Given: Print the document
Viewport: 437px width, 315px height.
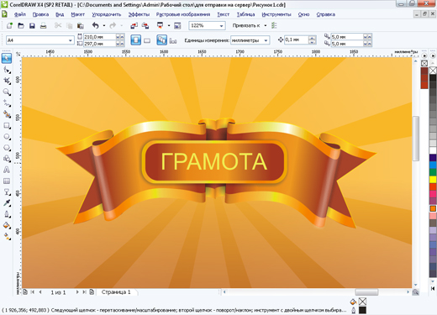Looking at the screenshot, I should coord(43,26).
